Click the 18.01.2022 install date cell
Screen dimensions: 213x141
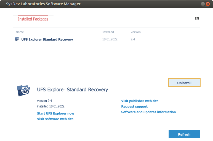click(110, 39)
